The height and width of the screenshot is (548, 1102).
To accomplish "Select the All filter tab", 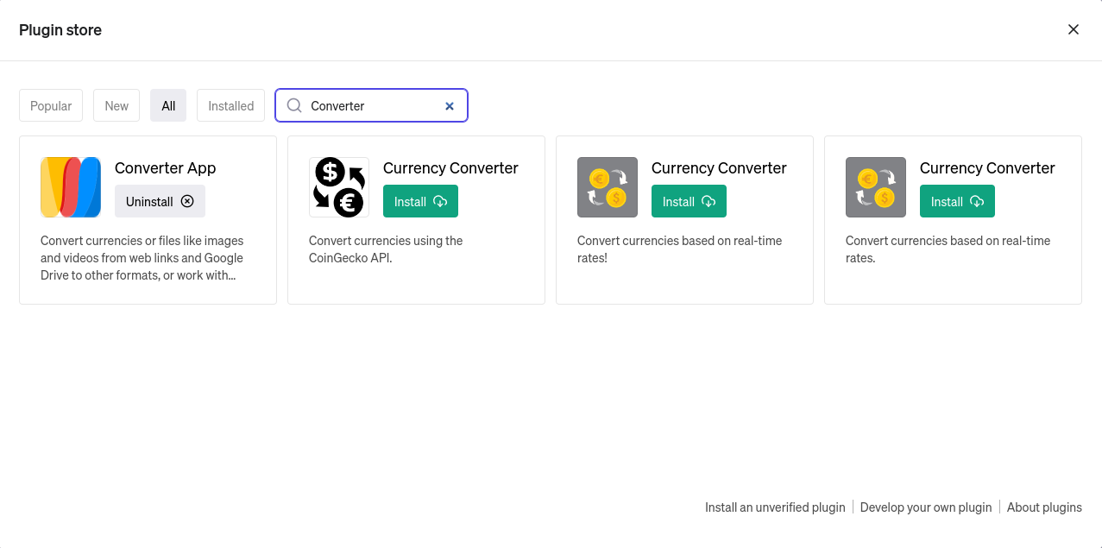I will (x=167, y=105).
